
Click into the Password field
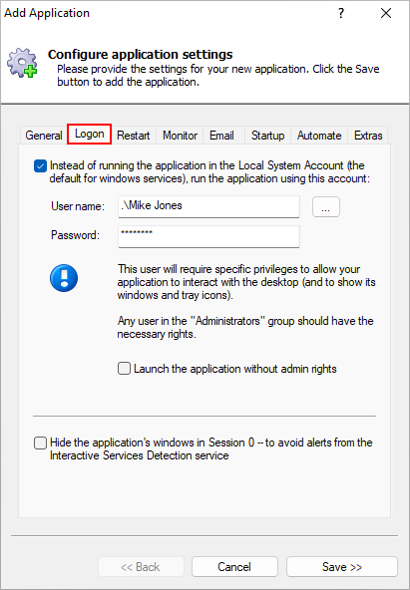tap(208, 236)
